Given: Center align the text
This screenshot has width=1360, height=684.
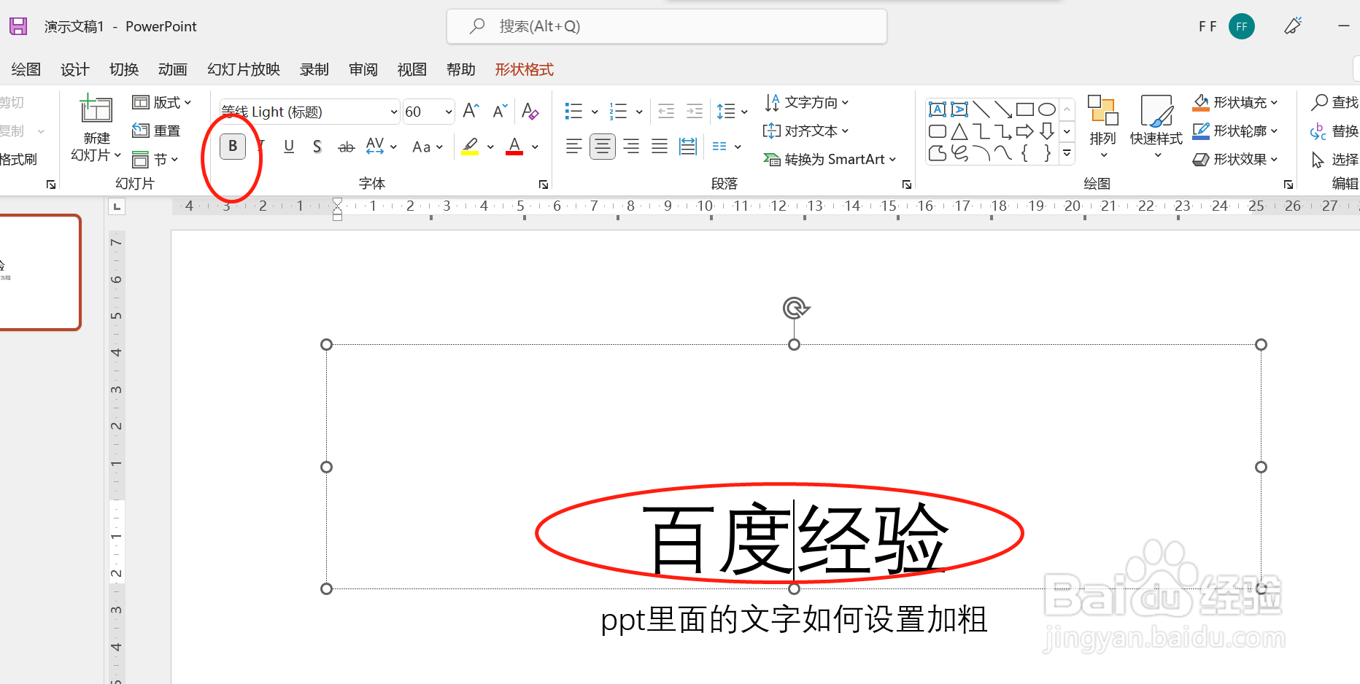Looking at the screenshot, I should [x=603, y=147].
